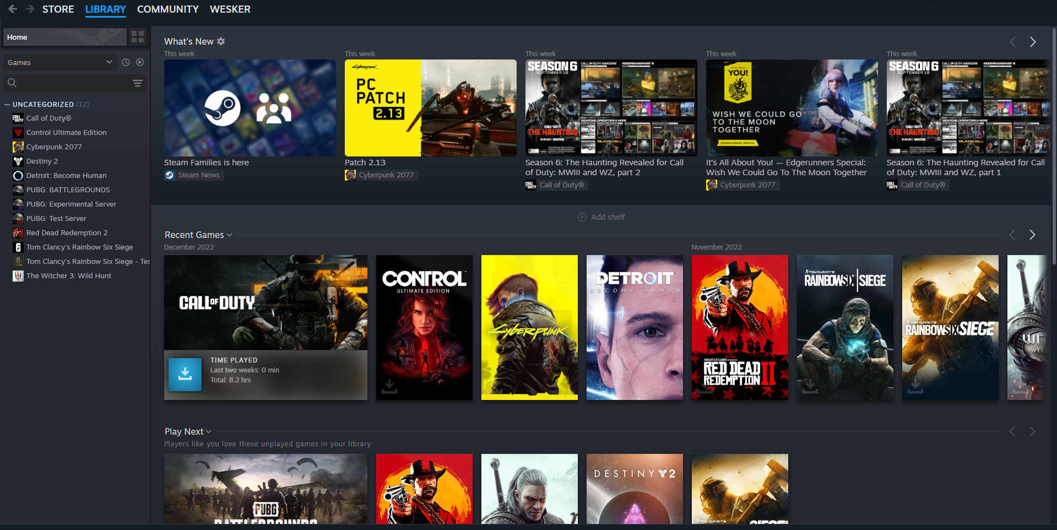Click the Steam News logo icon
This screenshot has height=530, width=1057.
tap(170, 175)
